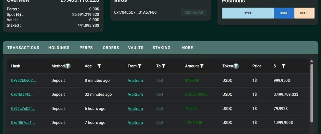
Task: Select the Staking tab
Action: (x=161, y=48)
